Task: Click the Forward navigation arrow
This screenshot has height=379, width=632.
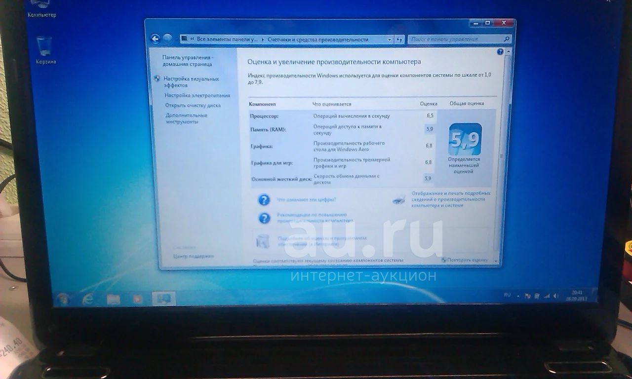Action: tap(168, 39)
